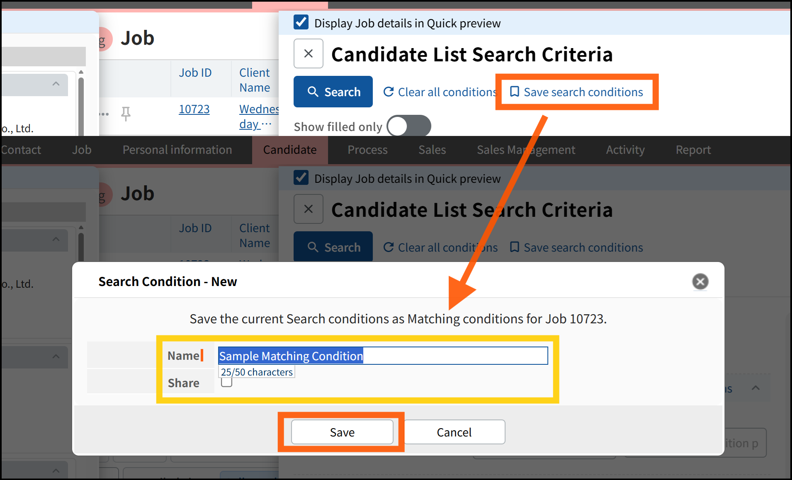Click Save in the Search Condition dialog
792x480 pixels.
pyautogui.click(x=342, y=432)
